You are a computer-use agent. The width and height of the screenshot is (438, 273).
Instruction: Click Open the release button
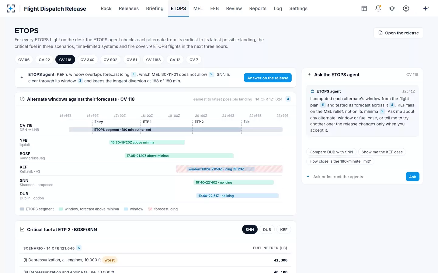(398, 33)
